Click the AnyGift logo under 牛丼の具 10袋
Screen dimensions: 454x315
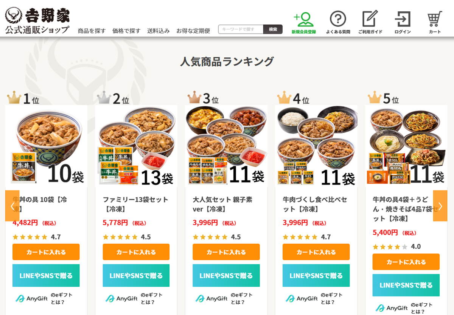click(x=31, y=298)
